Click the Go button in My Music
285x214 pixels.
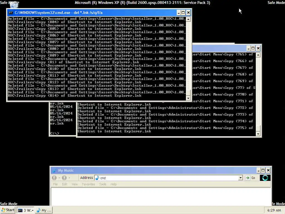[251, 178]
